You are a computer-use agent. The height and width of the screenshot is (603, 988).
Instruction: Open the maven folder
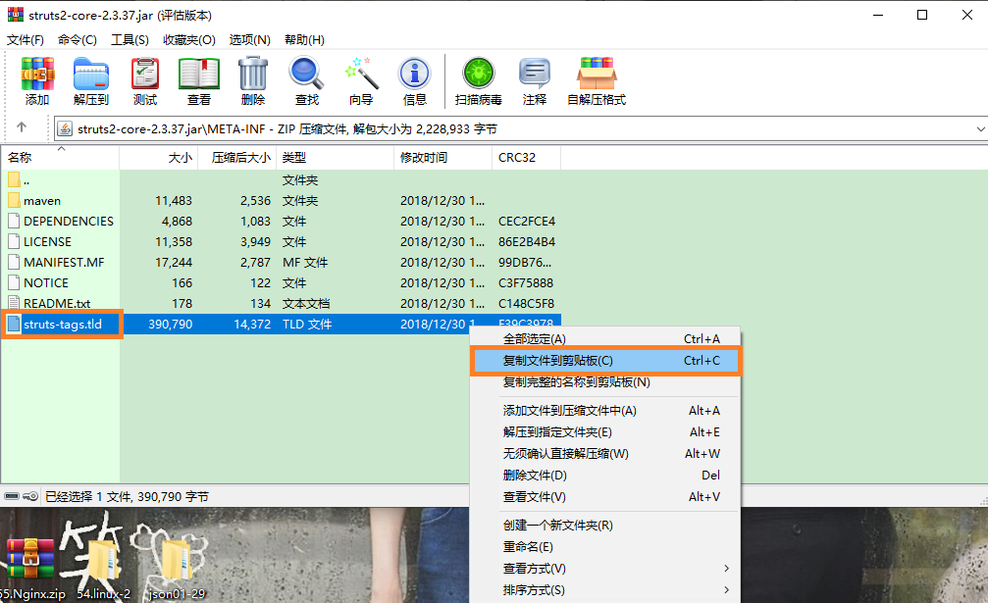pyautogui.click(x=44, y=200)
